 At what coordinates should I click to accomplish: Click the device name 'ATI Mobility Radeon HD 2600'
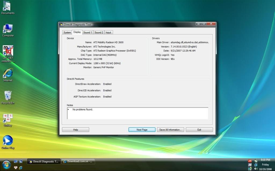[108, 42]
